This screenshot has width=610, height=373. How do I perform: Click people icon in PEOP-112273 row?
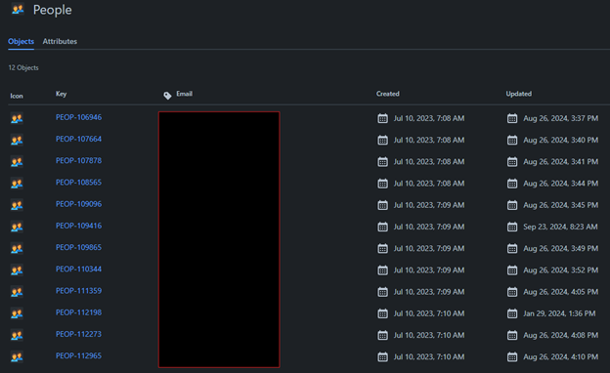17,335
